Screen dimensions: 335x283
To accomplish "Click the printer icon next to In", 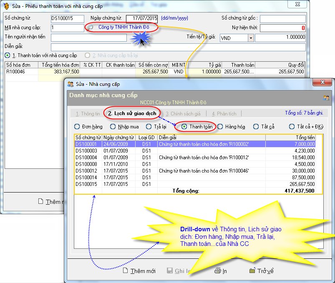I will 217,270.
